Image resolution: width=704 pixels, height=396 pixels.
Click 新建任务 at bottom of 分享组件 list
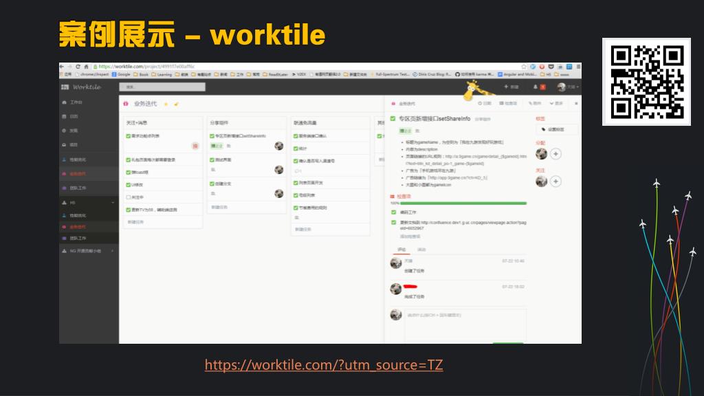(219, 207)
